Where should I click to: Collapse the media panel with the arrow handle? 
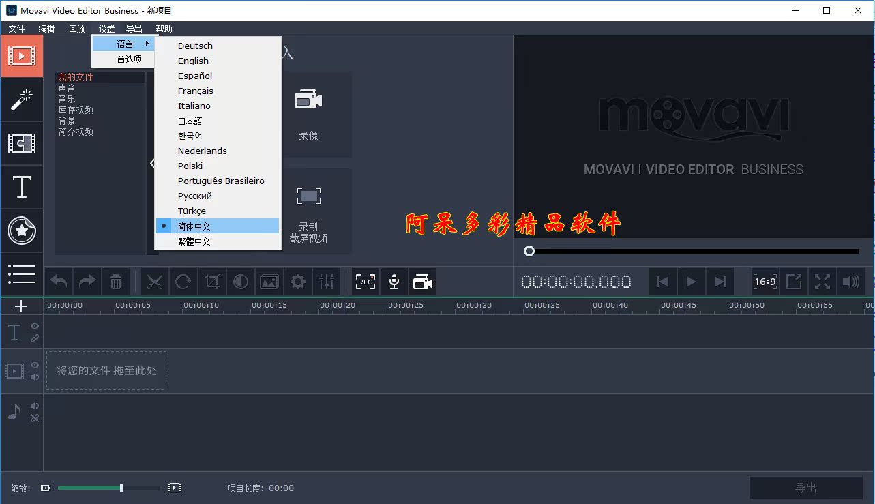(x=152, y=163)
